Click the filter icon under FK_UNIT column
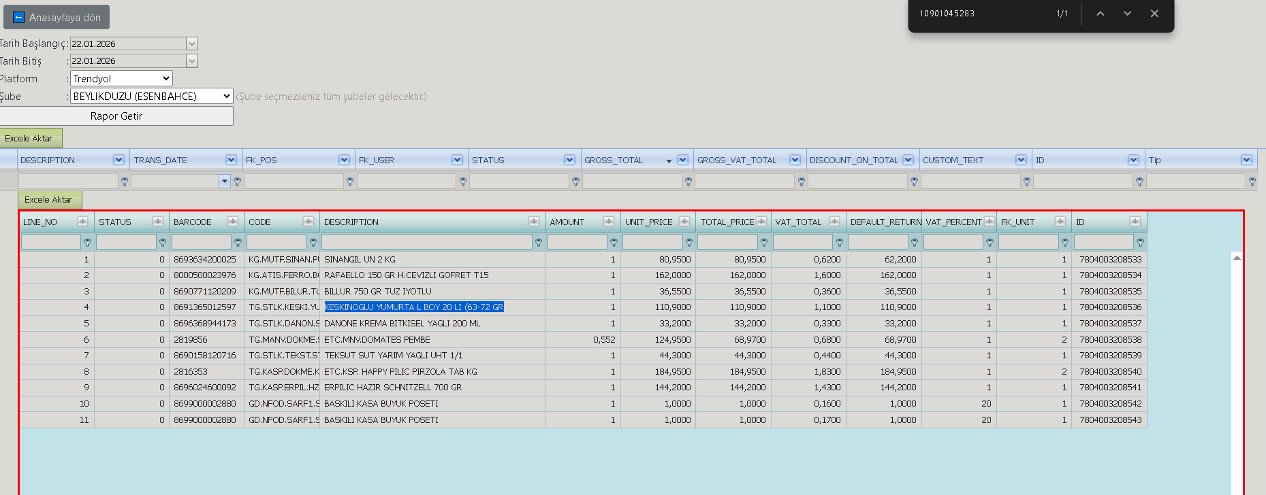The image size is (1266, 495). (x=1065, y=242)
